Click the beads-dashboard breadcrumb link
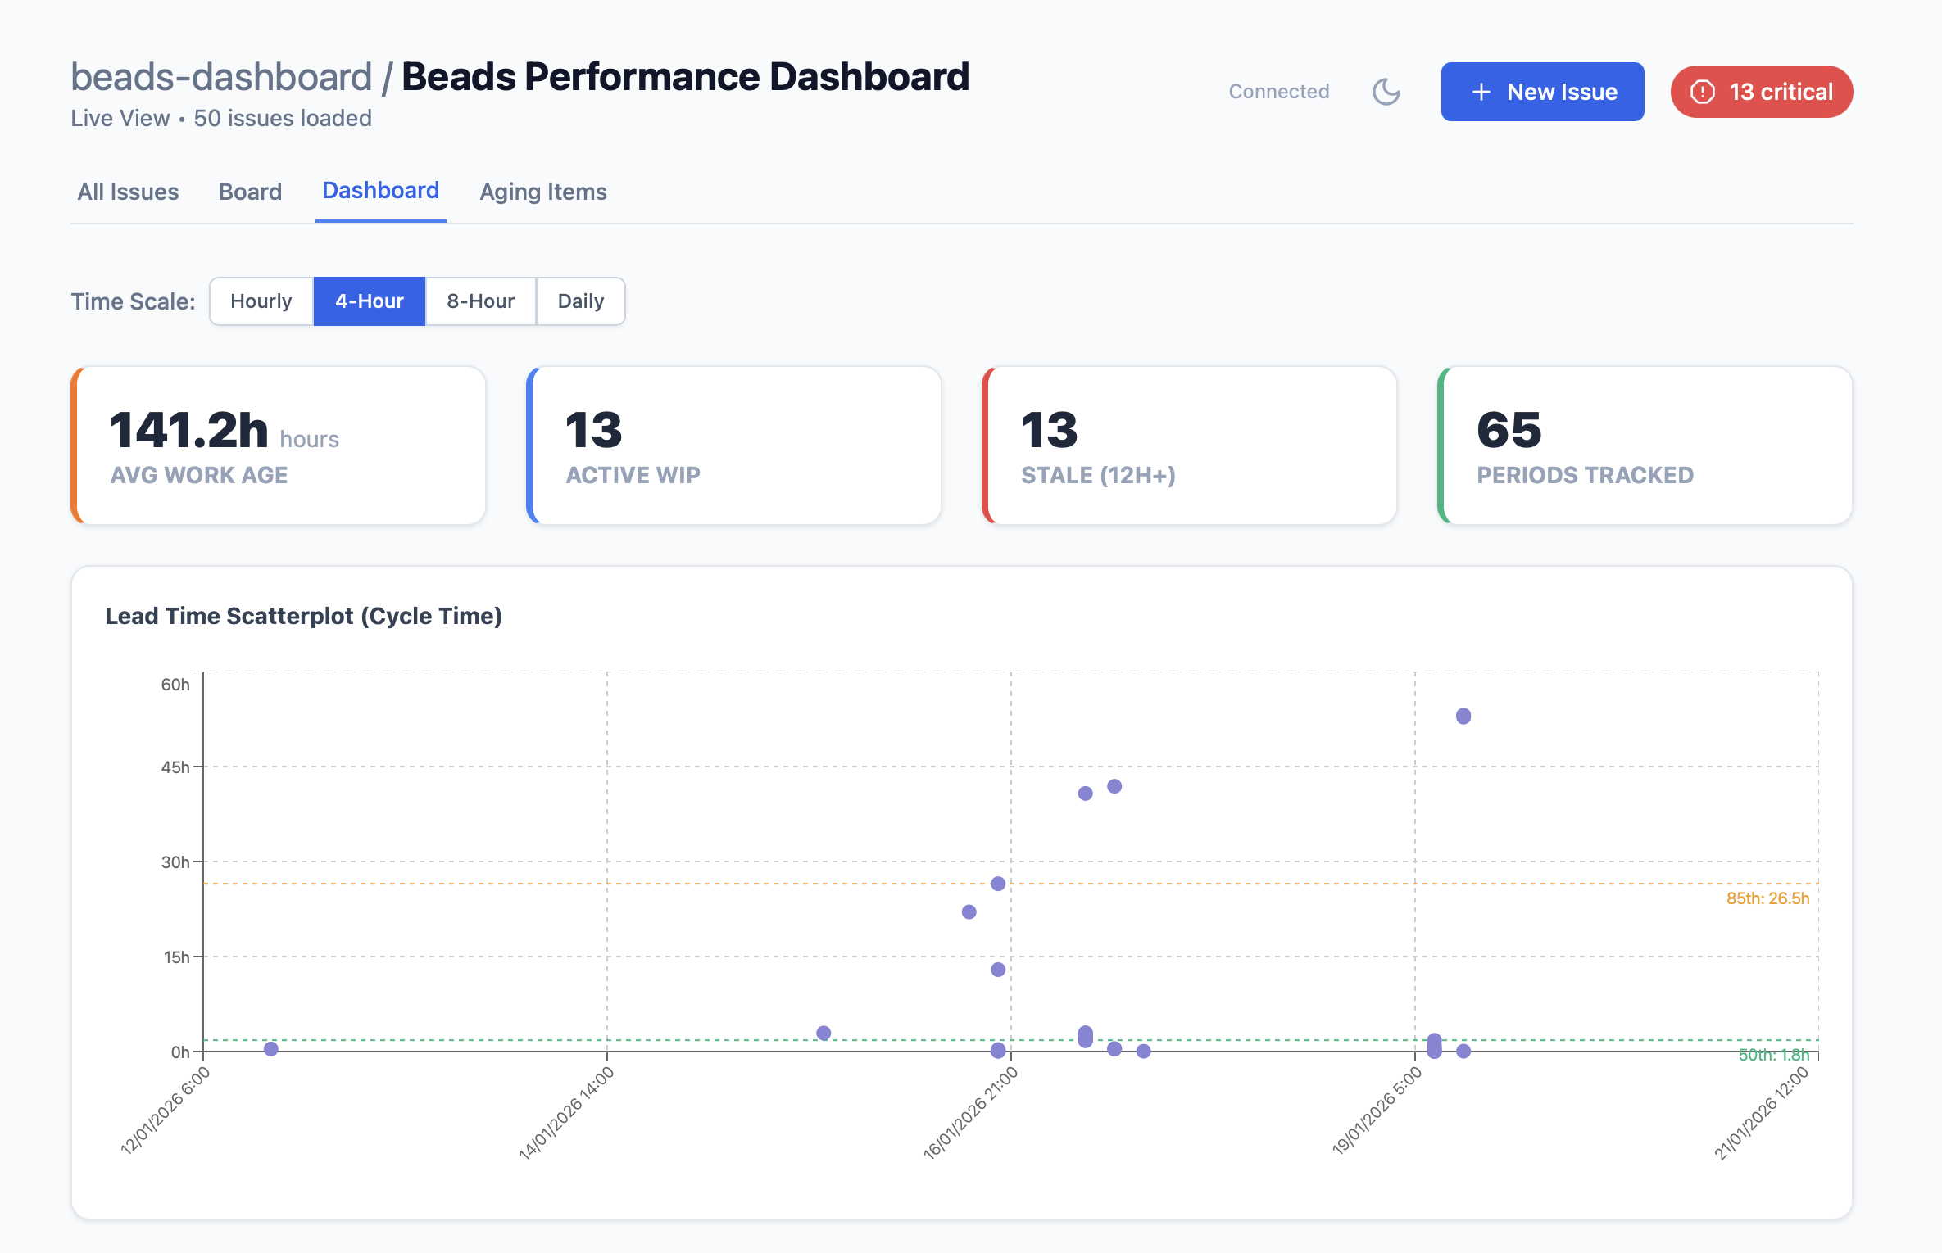This screenshot has width=1942, height=1253. [221, 77]
